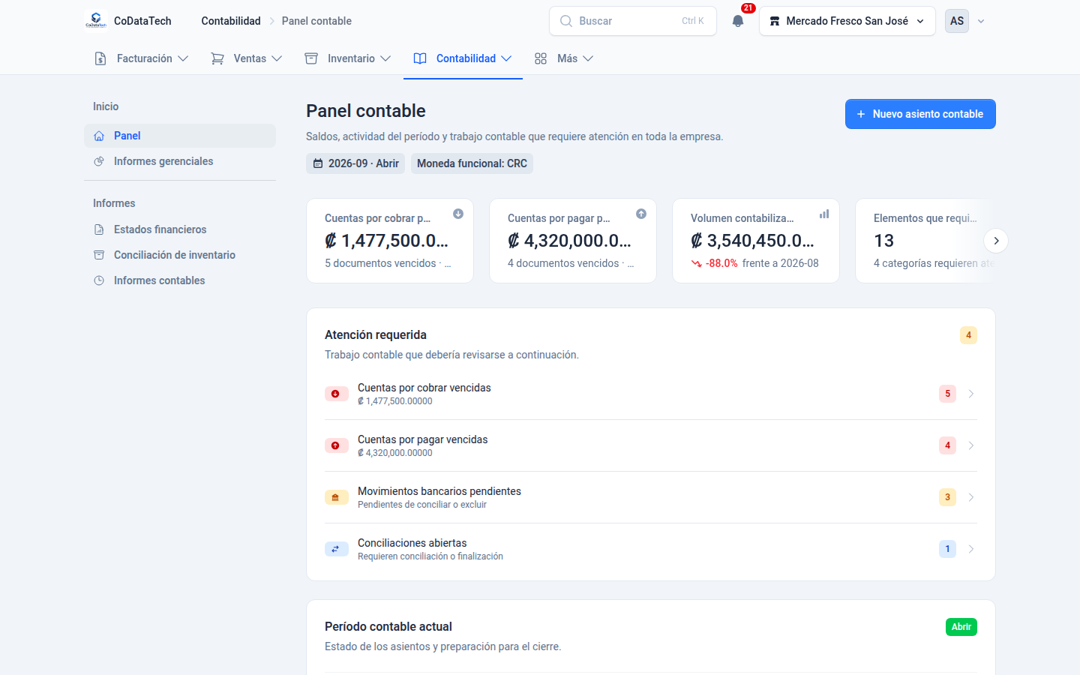Click the CoDataTech logo icon
This screenshot has height=675, width=1080.
click(x=96, y=21)
